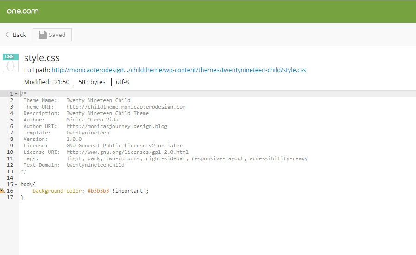Click the Theme URI value in the comment
The height and width of the screenshot is (255, 416).
tap(126, 107)
